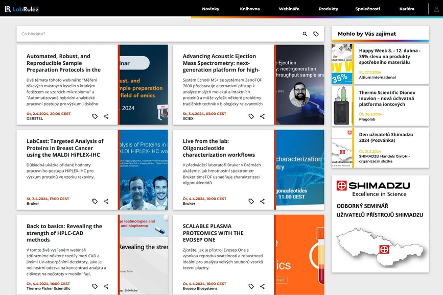Open Novinky in the top menu
443x295 pixels.
[x=211, y=9]
